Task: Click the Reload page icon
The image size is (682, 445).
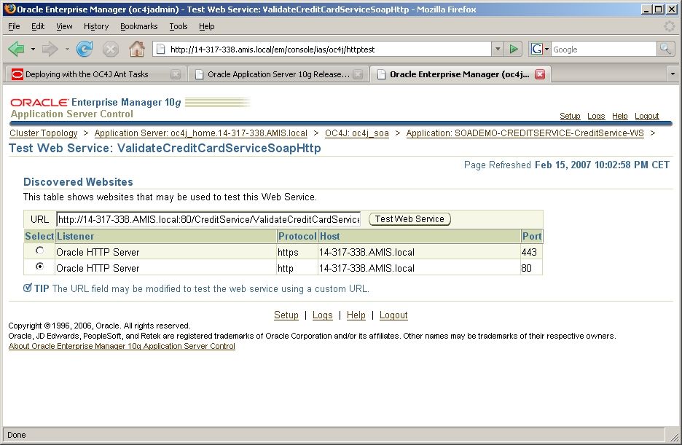Action: click(x=85, y=49)
